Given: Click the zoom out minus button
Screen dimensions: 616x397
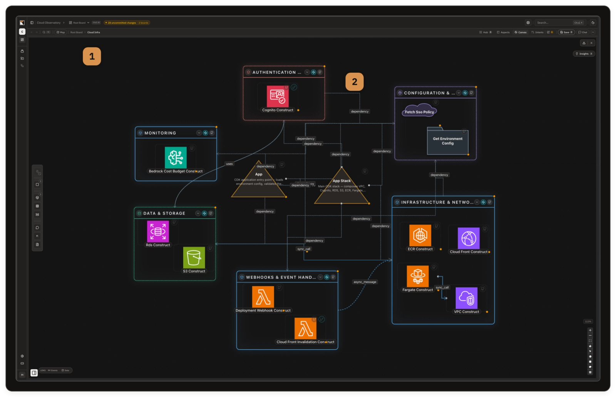Looking at the screenshot, I should [590, 335].
